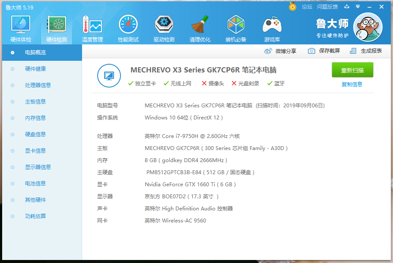Click operating system value Windows 10 64位

184,118
